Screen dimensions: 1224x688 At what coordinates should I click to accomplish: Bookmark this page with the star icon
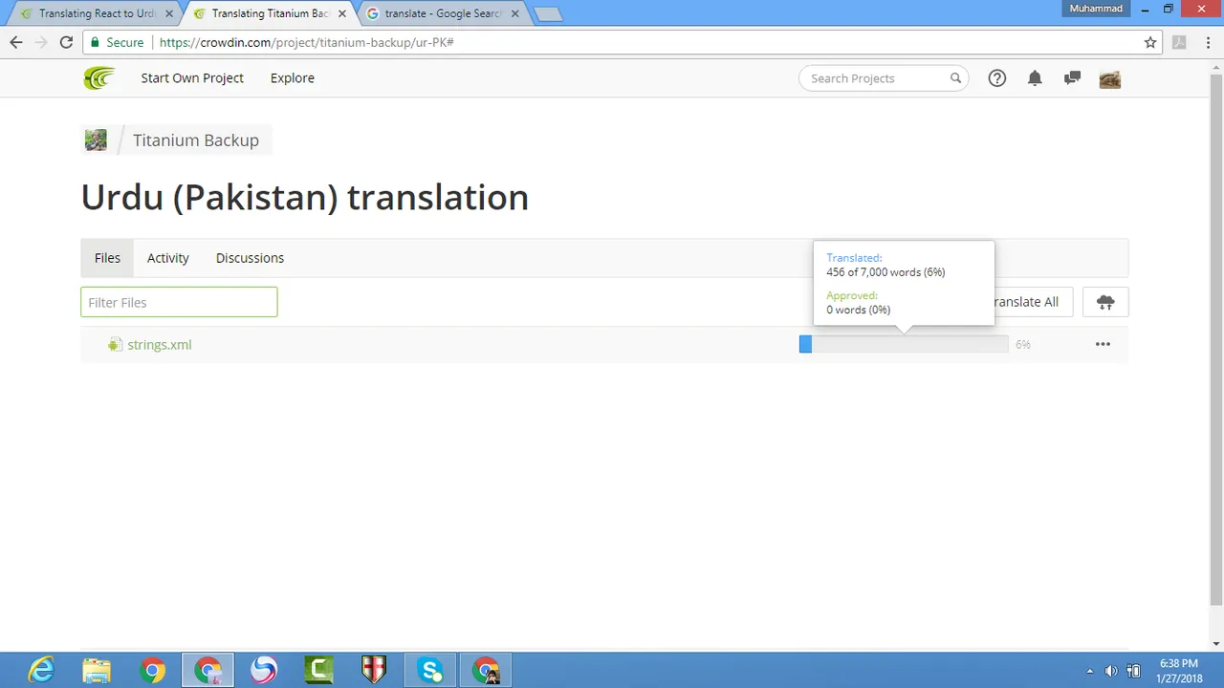coord(1150,42)
